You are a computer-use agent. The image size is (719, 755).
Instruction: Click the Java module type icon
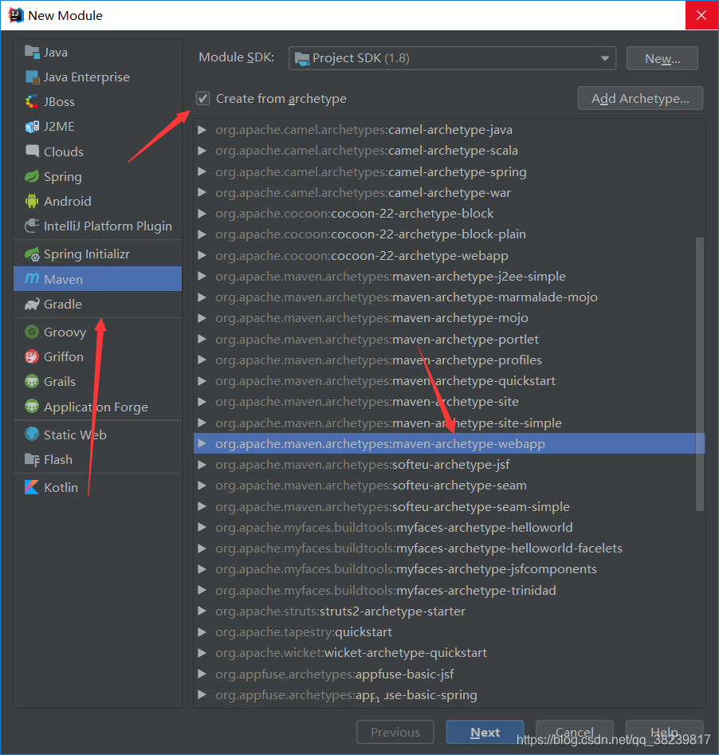[x=32, y=52]
